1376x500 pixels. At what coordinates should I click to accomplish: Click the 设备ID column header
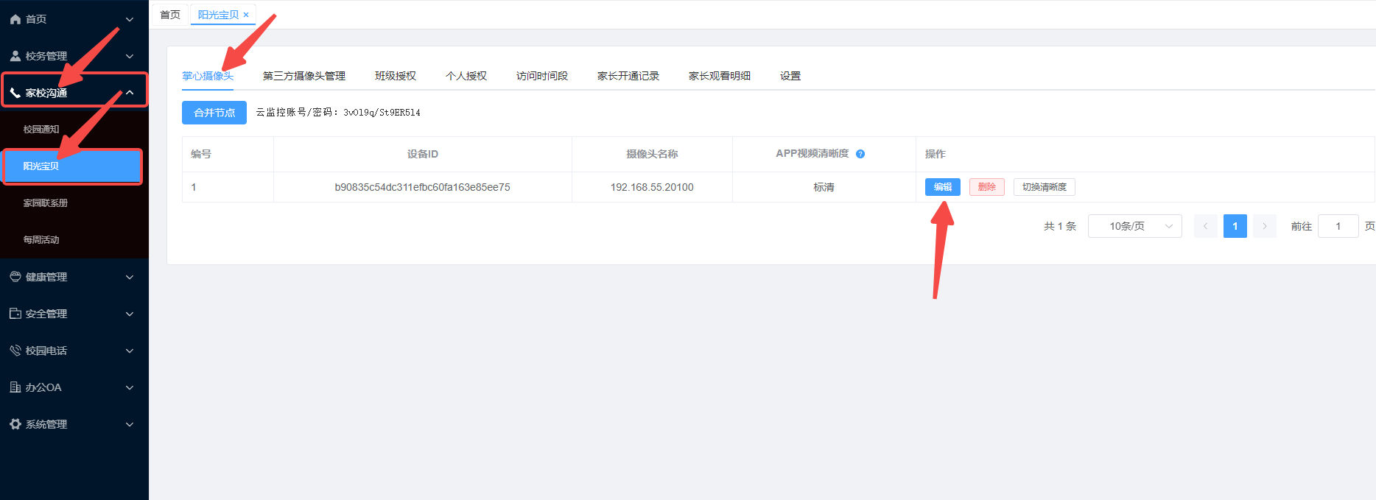pyautogui.click(x=423, y=154)
